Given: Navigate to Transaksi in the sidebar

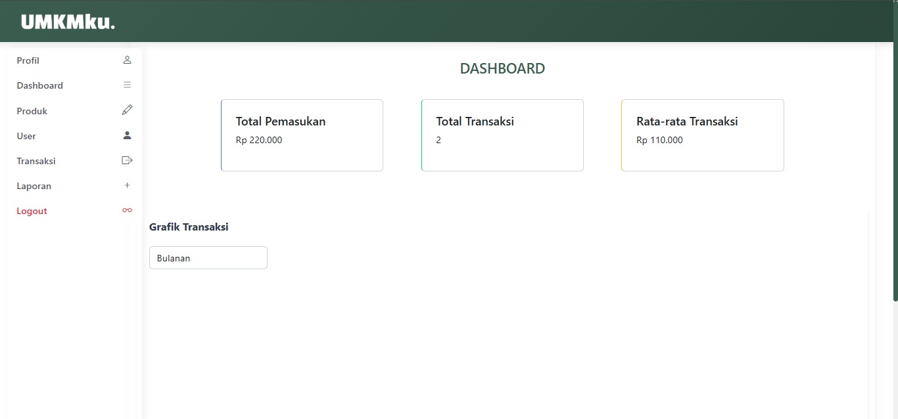Looking at the screenshot, I should pyautogui.click(x=36, y=161).
